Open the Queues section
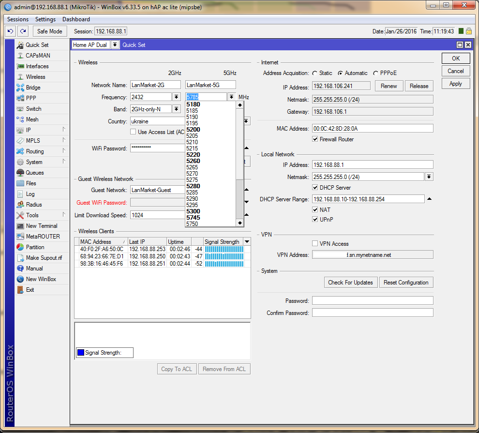The image size is (479, 433). pos(34,173)
